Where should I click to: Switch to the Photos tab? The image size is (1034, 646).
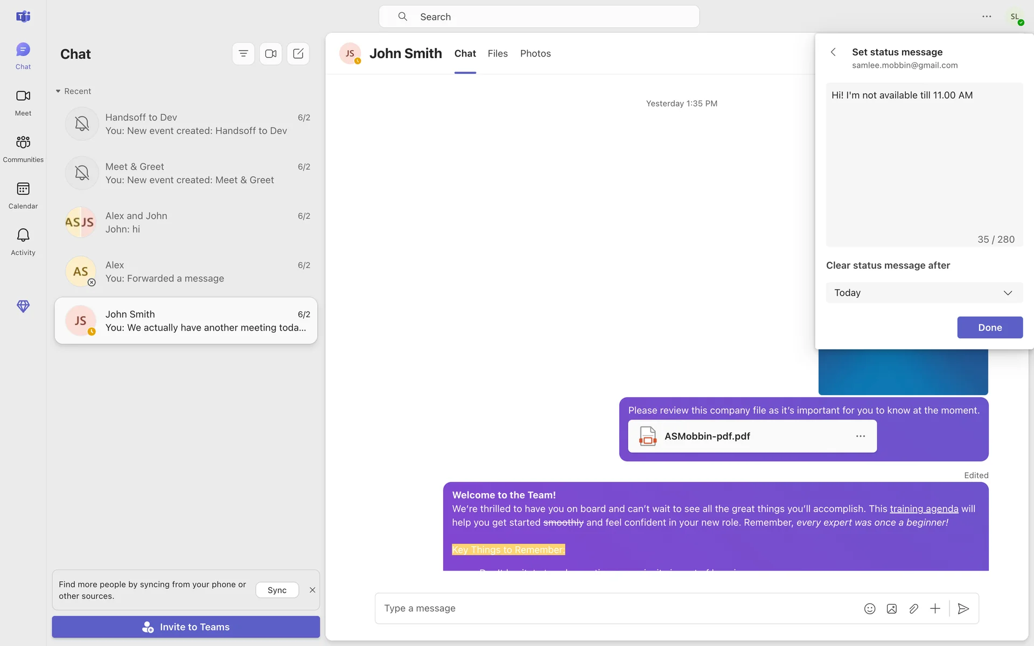(x=535, y=54)
